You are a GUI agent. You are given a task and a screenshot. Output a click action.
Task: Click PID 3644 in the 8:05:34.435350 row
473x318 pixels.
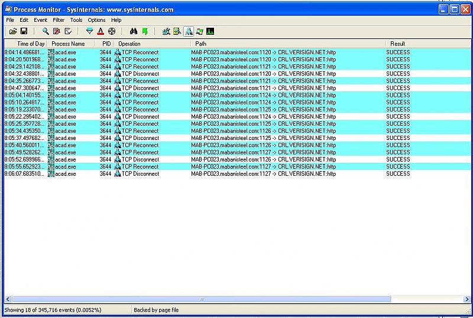pos(105,131)
